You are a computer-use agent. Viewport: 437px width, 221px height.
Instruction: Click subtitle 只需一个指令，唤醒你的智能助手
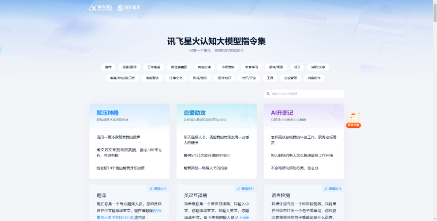216,50
